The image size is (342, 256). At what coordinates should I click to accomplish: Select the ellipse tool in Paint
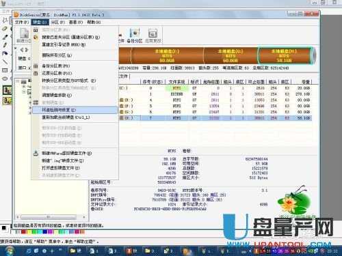[5, 79]
